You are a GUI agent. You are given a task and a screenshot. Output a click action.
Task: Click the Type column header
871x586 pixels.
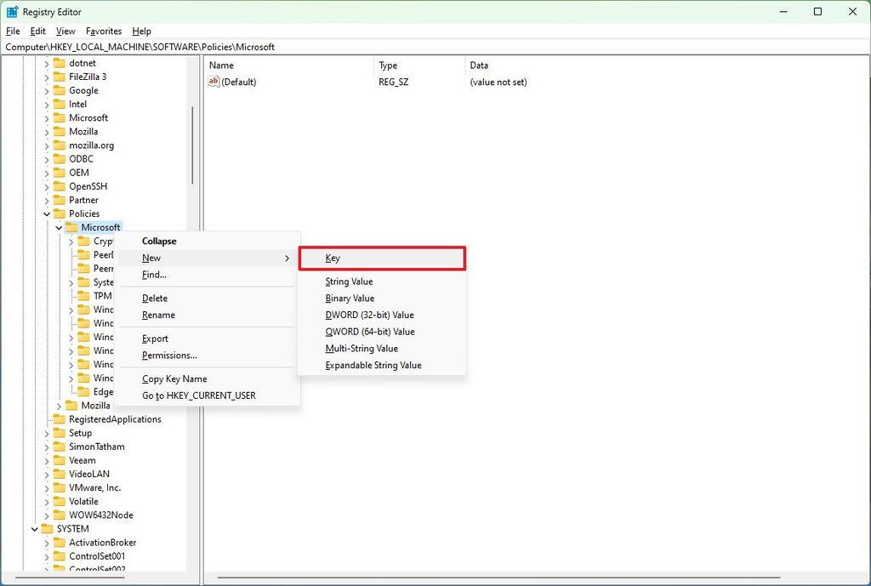pyautogui.click(x=420, y=65)
